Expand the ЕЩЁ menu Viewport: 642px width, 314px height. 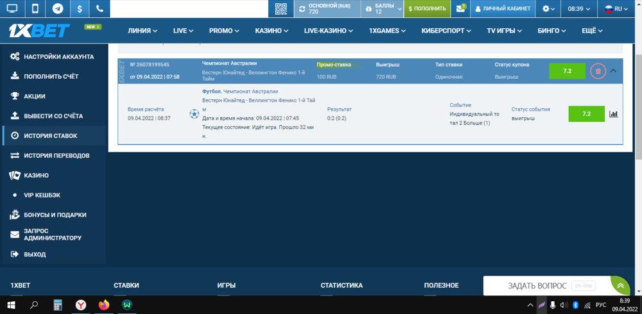(592, 31)
